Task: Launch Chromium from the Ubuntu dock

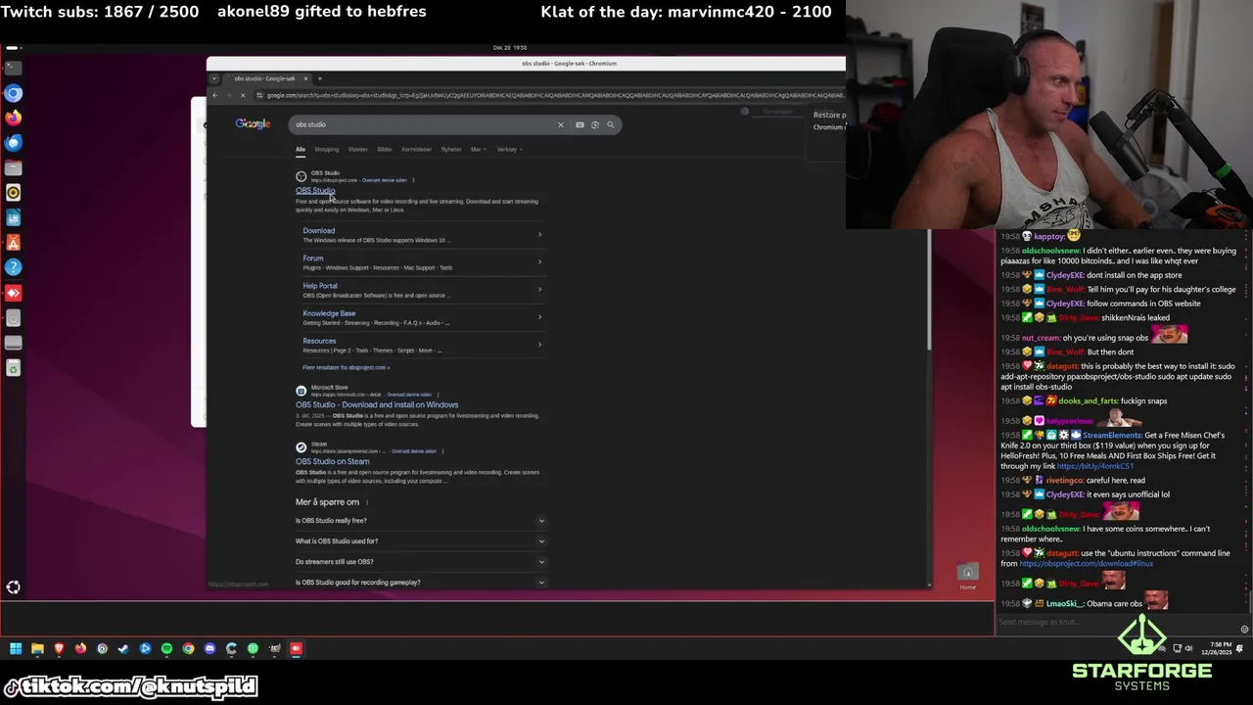Action: tap(13, 93)
